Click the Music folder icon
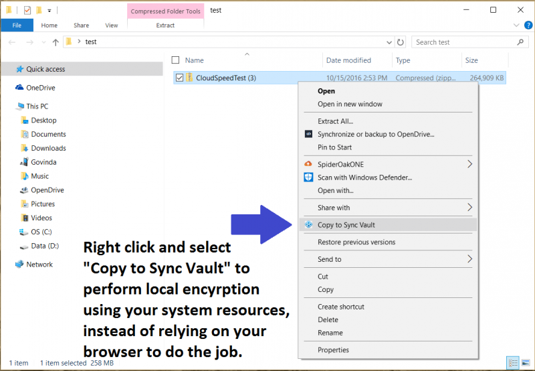The height and width of the screenshot is (371, 535). pyautogui.click(x=24, y=176)
